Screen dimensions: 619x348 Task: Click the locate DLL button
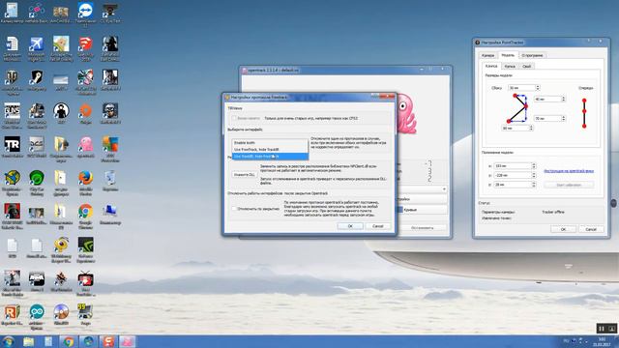click(245, 174)
